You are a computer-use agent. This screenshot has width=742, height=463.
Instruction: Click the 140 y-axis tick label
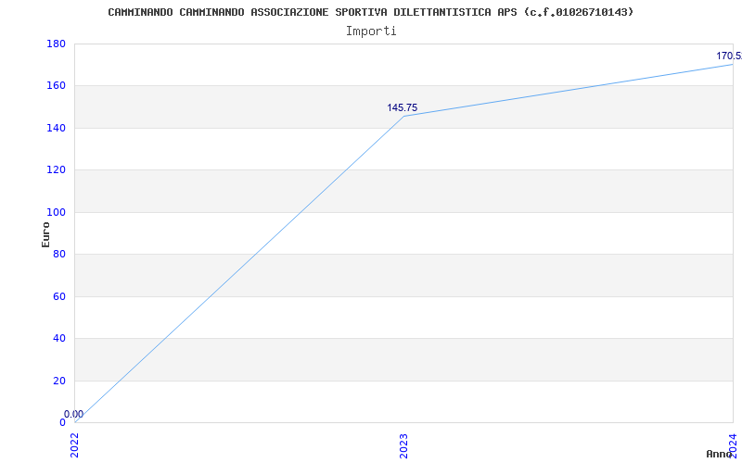[x=56, y=128]
